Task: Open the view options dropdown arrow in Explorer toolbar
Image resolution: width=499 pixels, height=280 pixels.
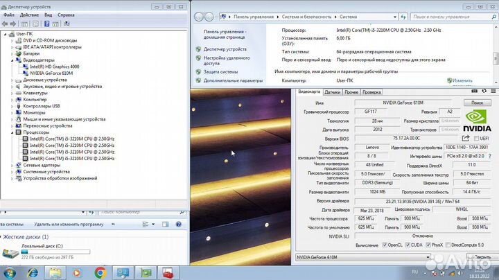Action: click(153, 225)
